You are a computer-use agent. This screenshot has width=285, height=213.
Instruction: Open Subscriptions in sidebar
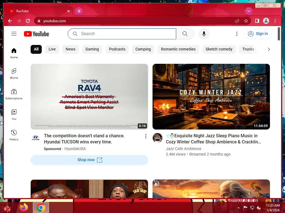(14, 94)
